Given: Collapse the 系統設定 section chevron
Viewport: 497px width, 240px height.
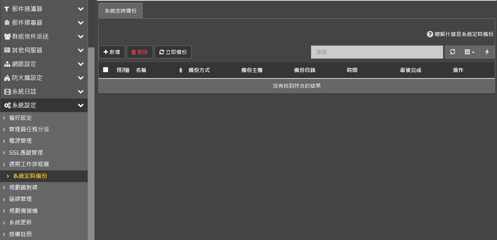Looking at the screenshot, I should pos(80,105).
